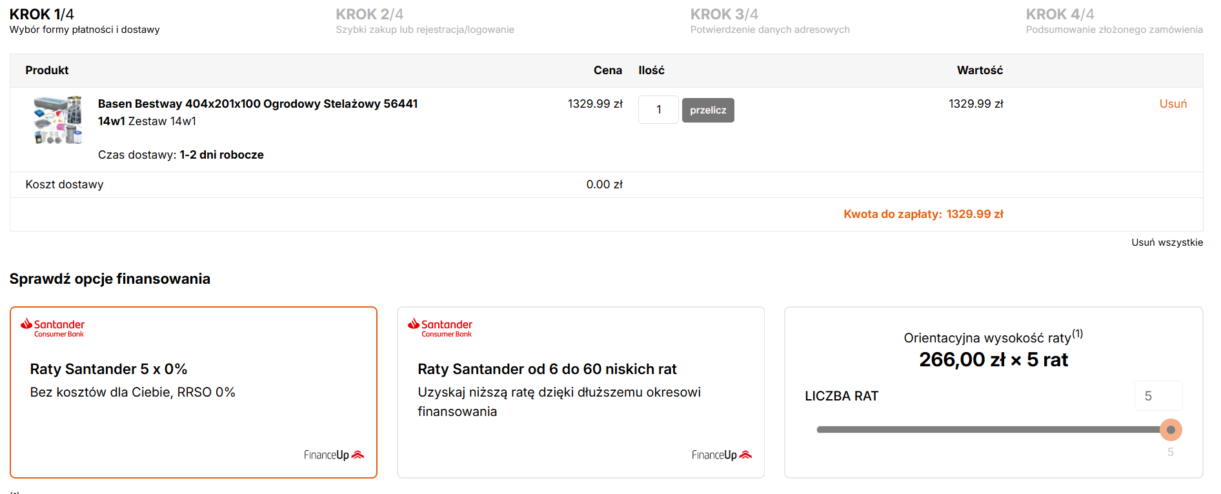Screen dimensions: 1221x494
Task: Click Usuń wszystkie to empty the cart
Action: coord(1166,242)
